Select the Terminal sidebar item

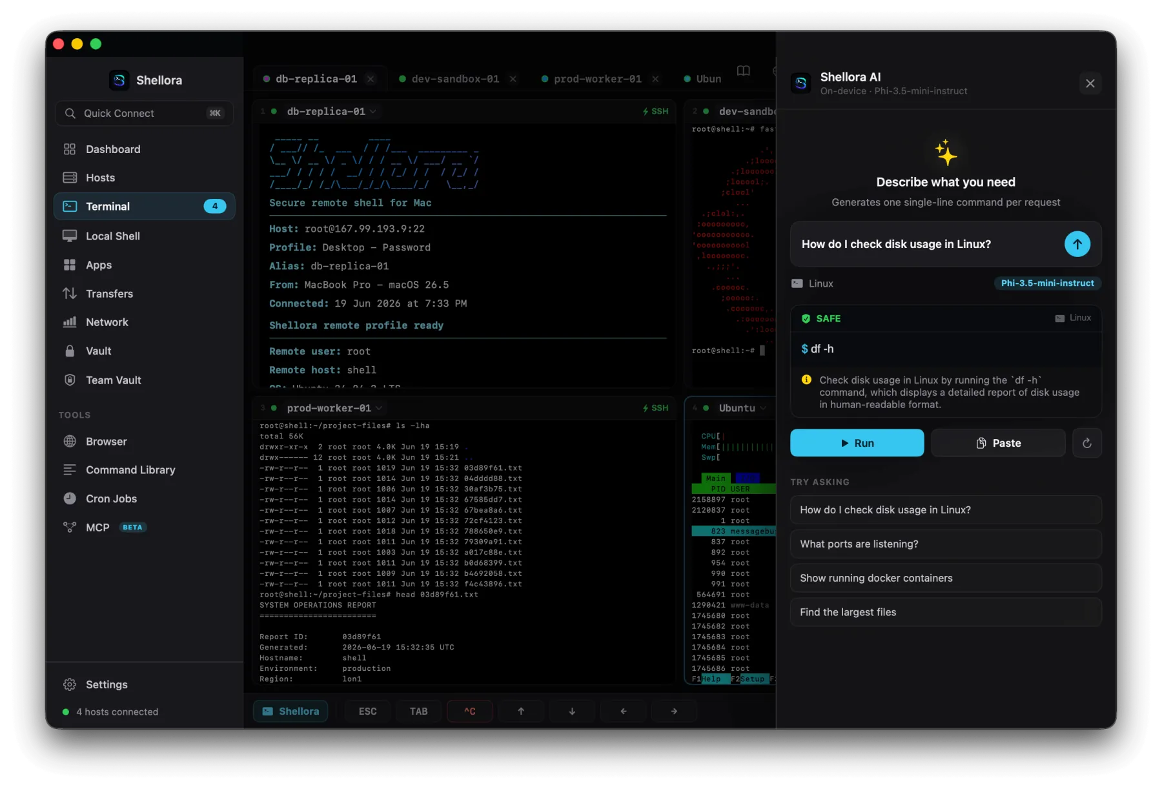[144, 207]
